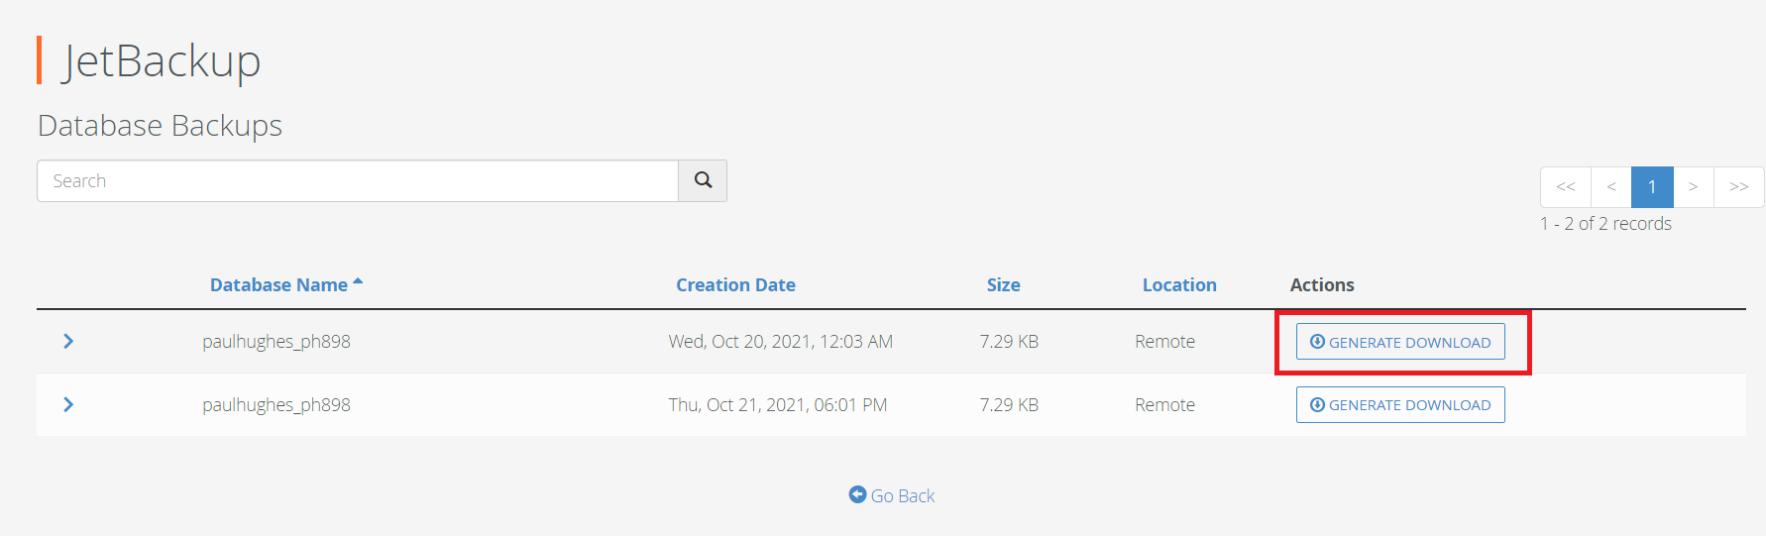Select the Thu, Oct 21 paulhughes_ph898 entry
The image size is (1766, 536).
[x=276, y=405]
